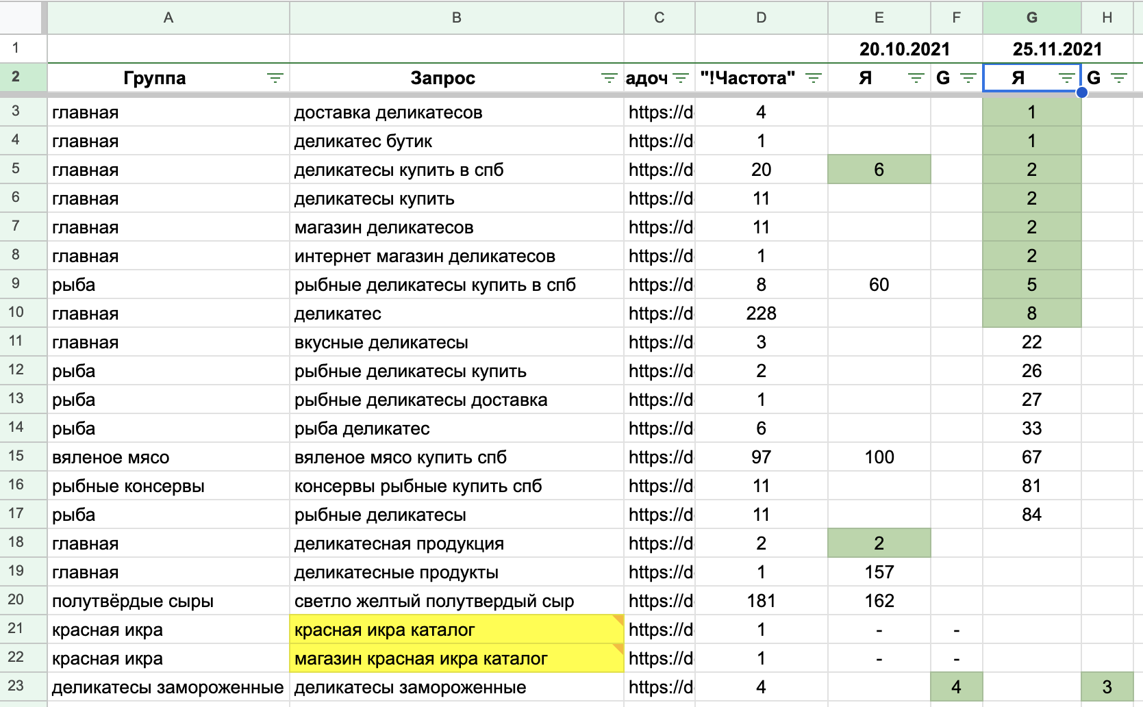Select column C header
The height and width of the screenshot is (707, 1143).
click(660, 18)
